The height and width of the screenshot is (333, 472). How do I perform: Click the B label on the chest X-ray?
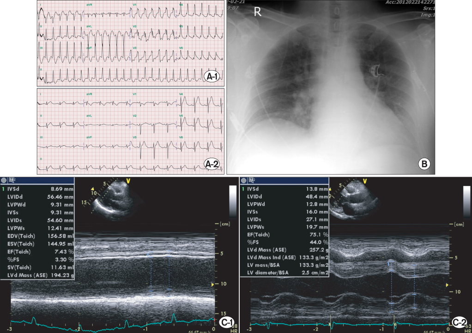coord(424,163)
